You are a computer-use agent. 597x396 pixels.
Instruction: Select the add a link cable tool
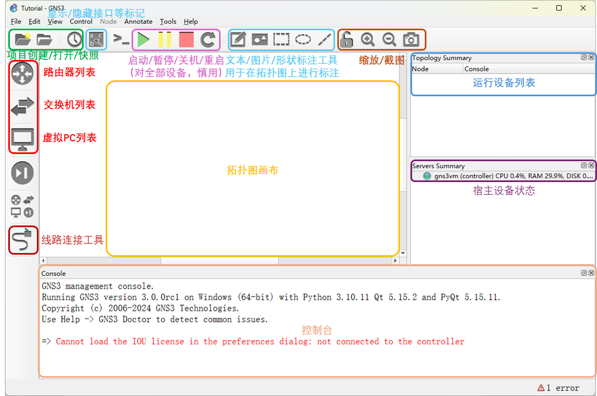coord(23,240)
